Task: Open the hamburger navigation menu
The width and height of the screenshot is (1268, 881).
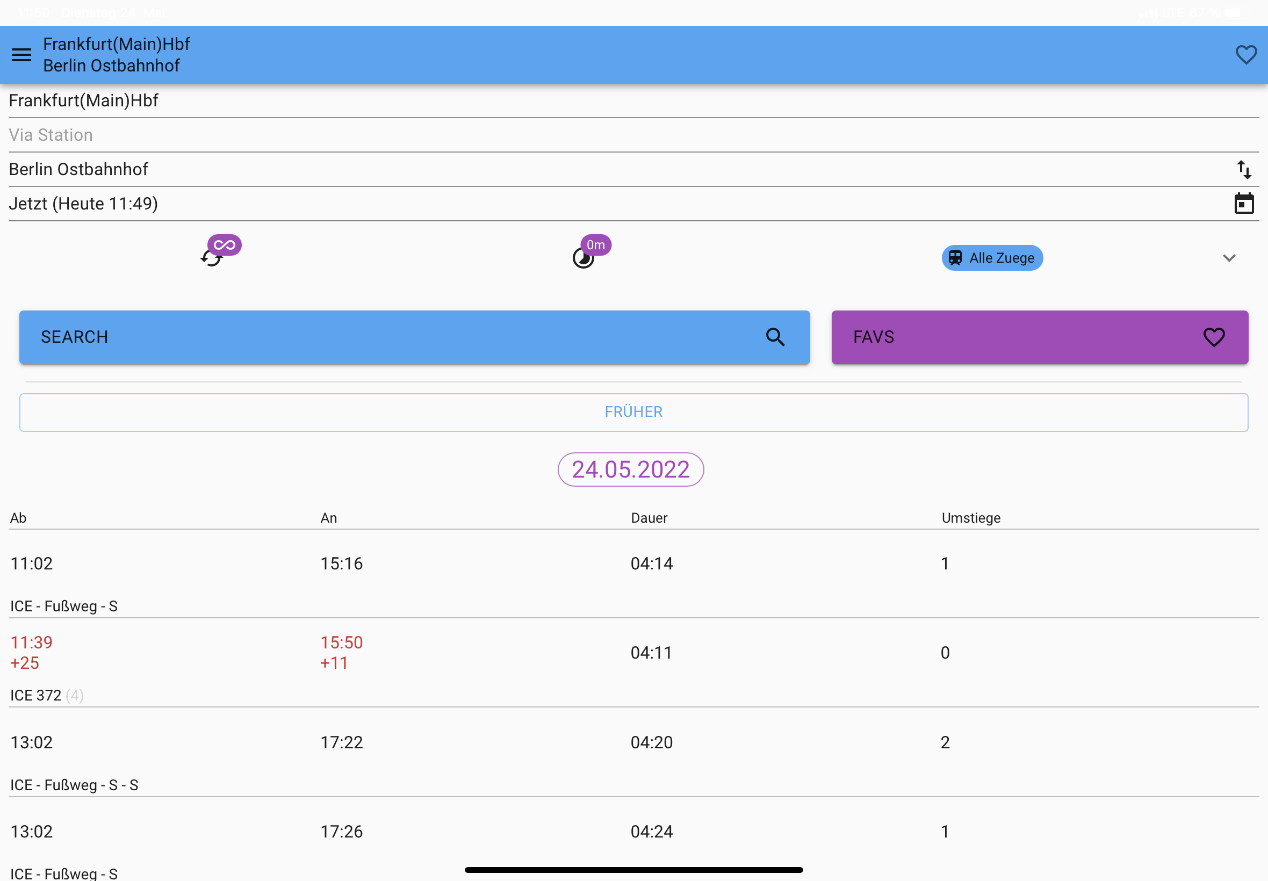Action: click(x=21, y=55)
